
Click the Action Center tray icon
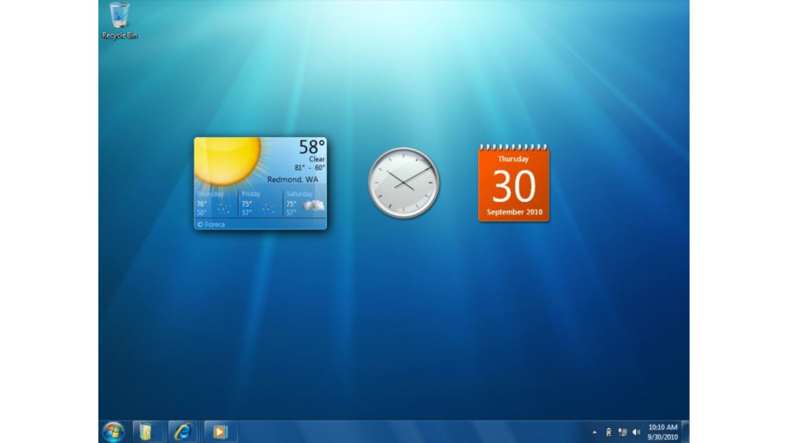pos(609,432)
